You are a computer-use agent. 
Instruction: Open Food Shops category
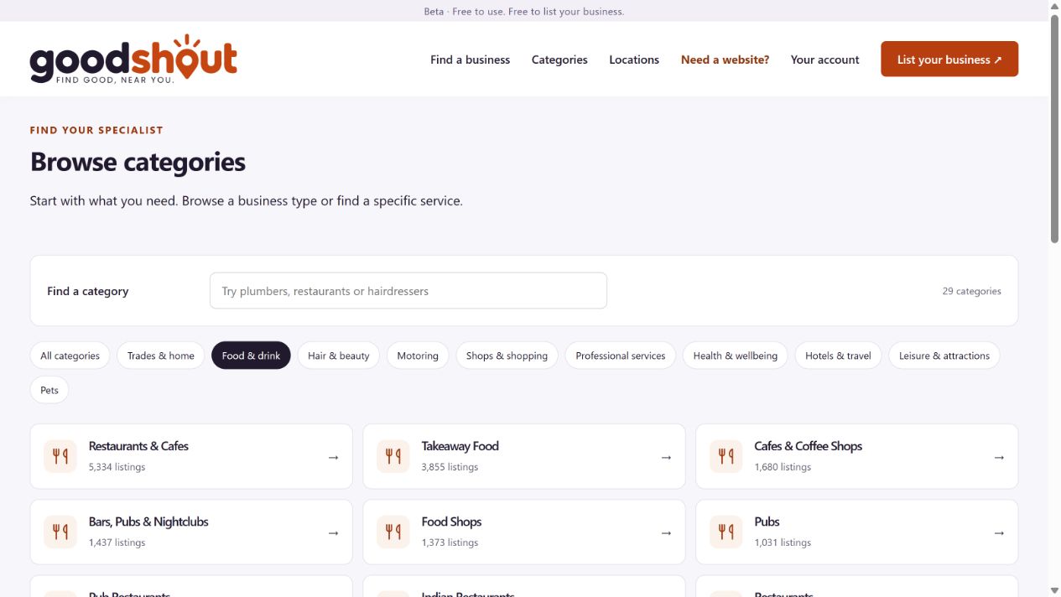pos(524,532)
